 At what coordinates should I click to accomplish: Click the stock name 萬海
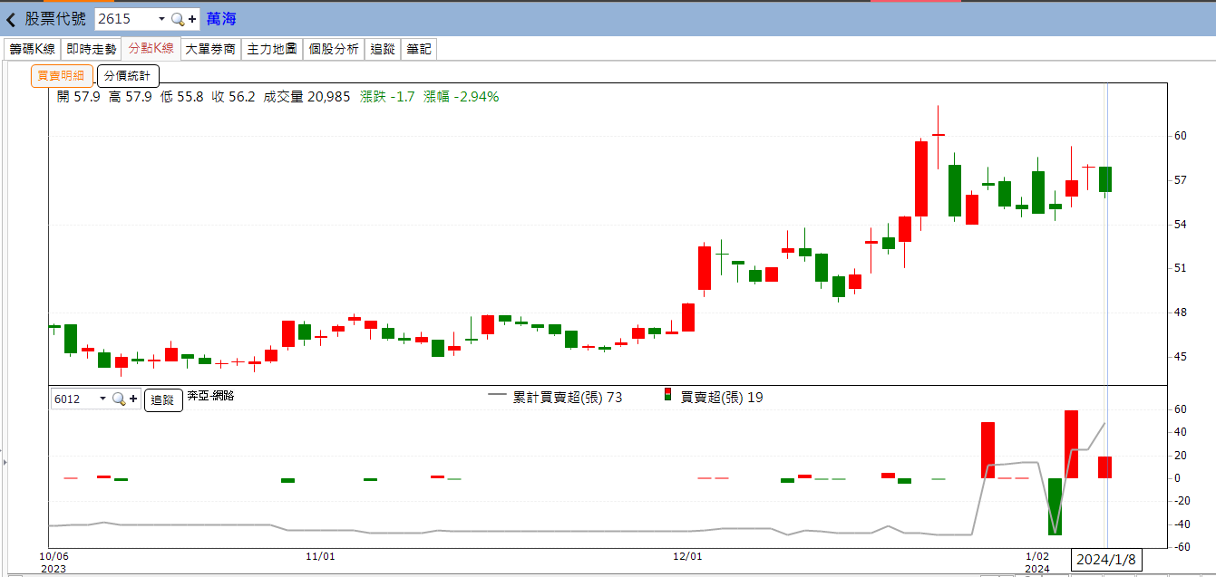click(221, 19)
